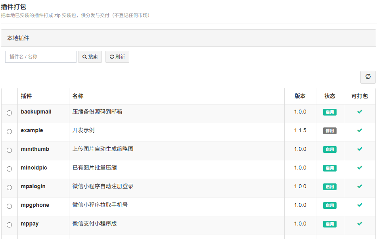This screenshot has width=377, height=239.
Task: Click the example plugin name
Action: pyautogui.click(x=32, y=131)
